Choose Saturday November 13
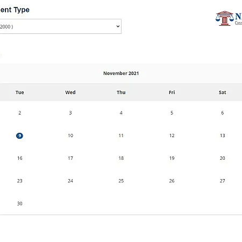Image resolution: width=242 pixels, height=242 pixels. coord(223,136)
